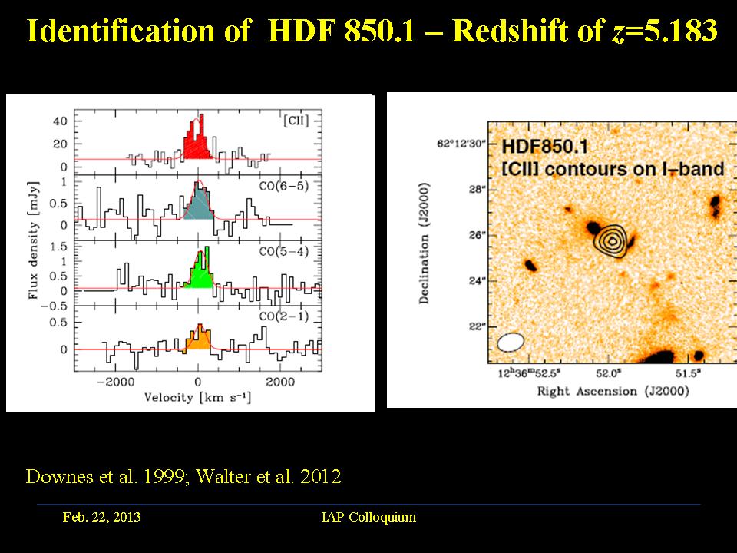
Task: Click the 'Downes et al. 1999; Walter et al. 2012' citation
Action: (x=183, y=476)
